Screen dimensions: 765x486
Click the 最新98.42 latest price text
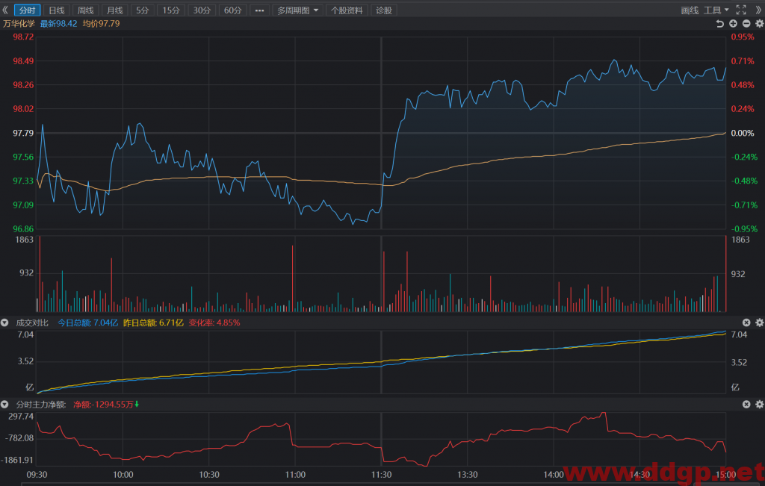pos(58,23)
